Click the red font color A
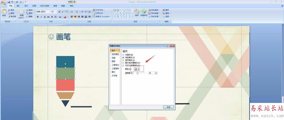Image resolution: width=284 pixels, height=120 pixels. [65, 17]
